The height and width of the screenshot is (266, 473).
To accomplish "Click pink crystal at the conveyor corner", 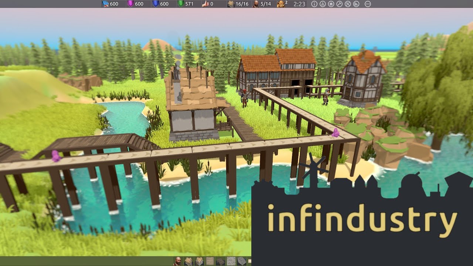I will pos(336,133).
